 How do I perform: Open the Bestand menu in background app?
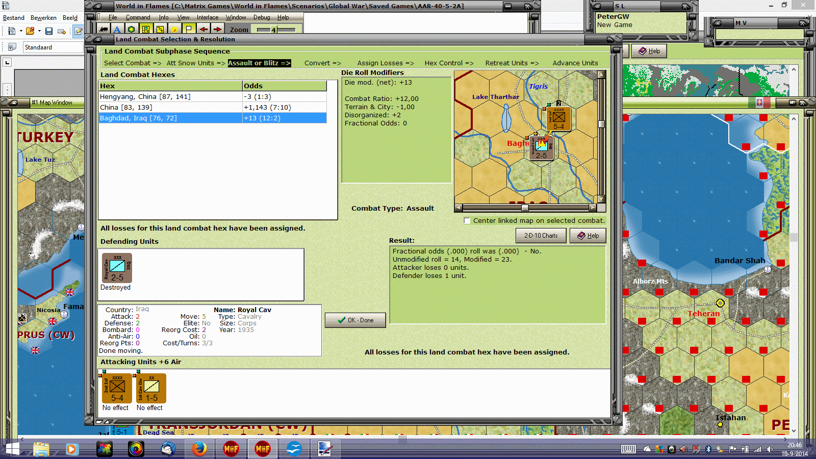[14, 18]
